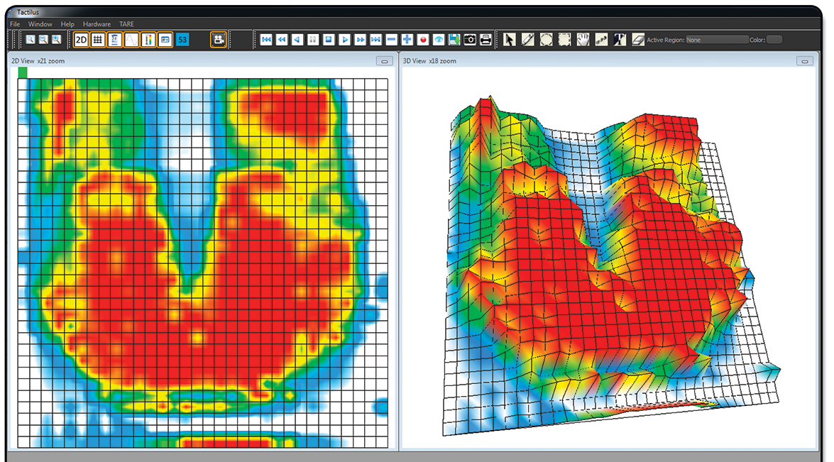Jump to the last frame
This screenshot has height=462, width=834.
pyautogui.click(x=375, y=39)
